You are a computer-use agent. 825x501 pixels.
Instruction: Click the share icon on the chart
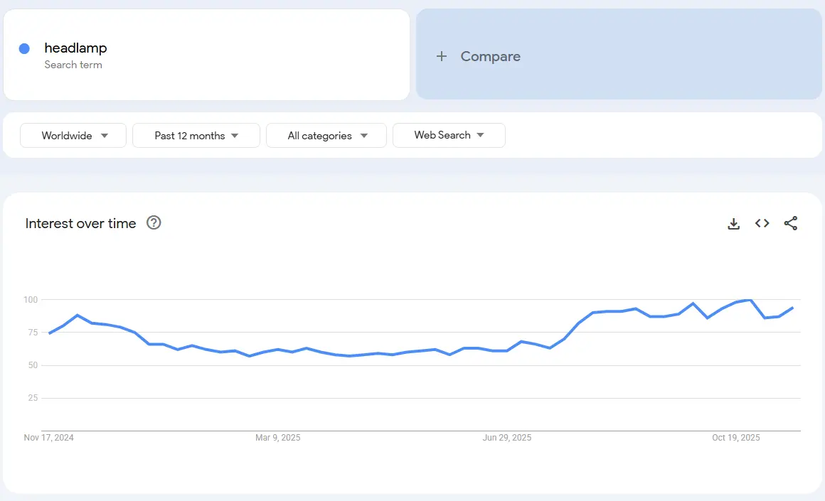coord(791,224)
